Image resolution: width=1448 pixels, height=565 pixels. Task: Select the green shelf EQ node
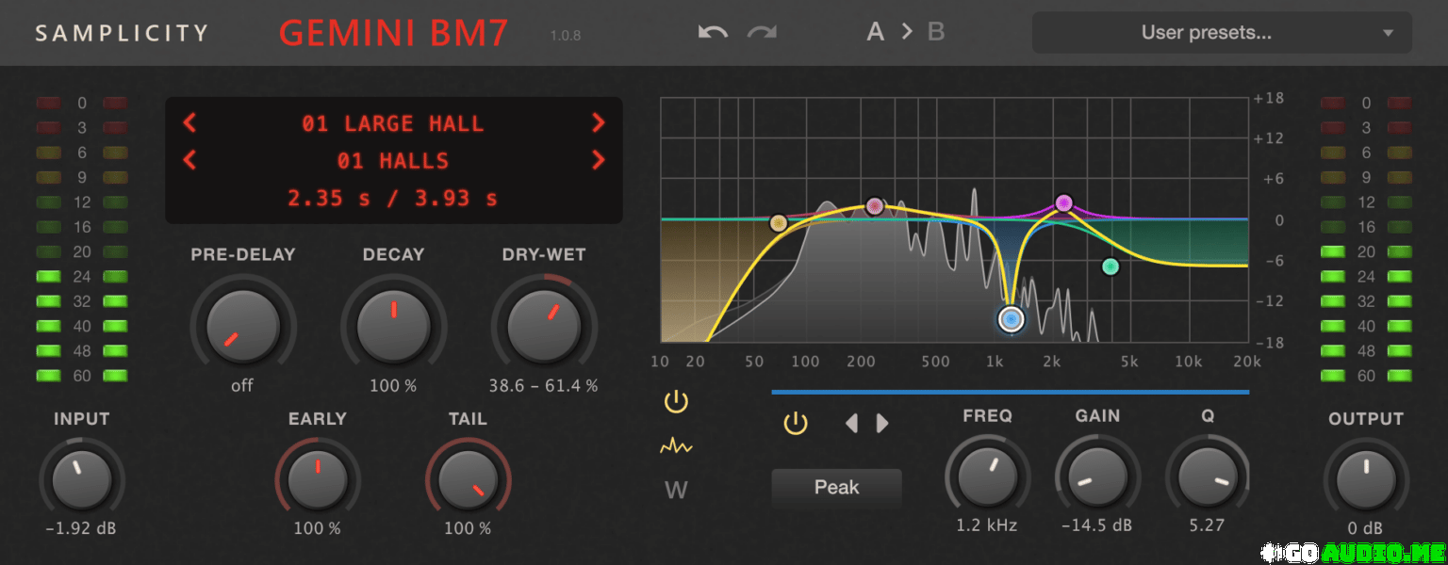click(x=1111, y=266)
